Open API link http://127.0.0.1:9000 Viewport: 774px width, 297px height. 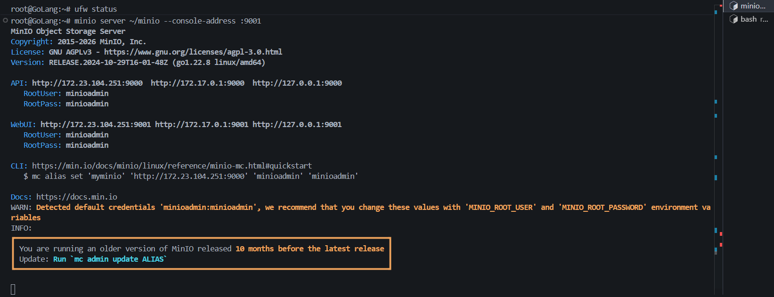(x=297, y=83)
